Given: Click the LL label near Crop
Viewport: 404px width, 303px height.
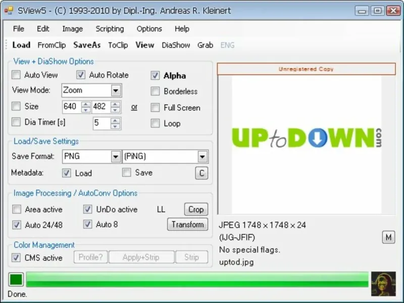Looking at the screenshot, I should (161, 209).
